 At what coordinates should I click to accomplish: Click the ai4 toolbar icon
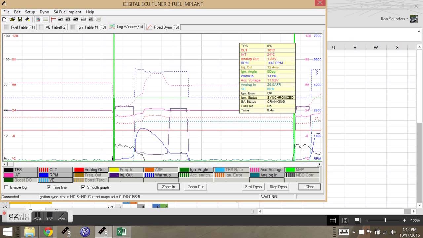pyautogui.click(x=83, y=20)
